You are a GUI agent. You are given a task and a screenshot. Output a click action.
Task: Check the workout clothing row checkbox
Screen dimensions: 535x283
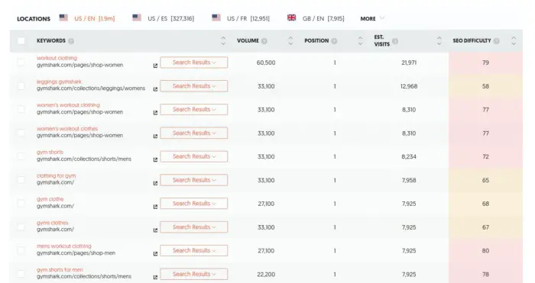[x=21, y=63]
